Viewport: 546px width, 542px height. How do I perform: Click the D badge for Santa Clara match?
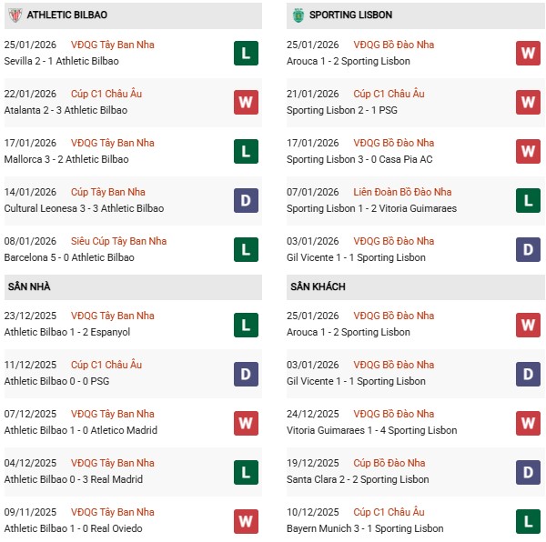tap(528, 471)
